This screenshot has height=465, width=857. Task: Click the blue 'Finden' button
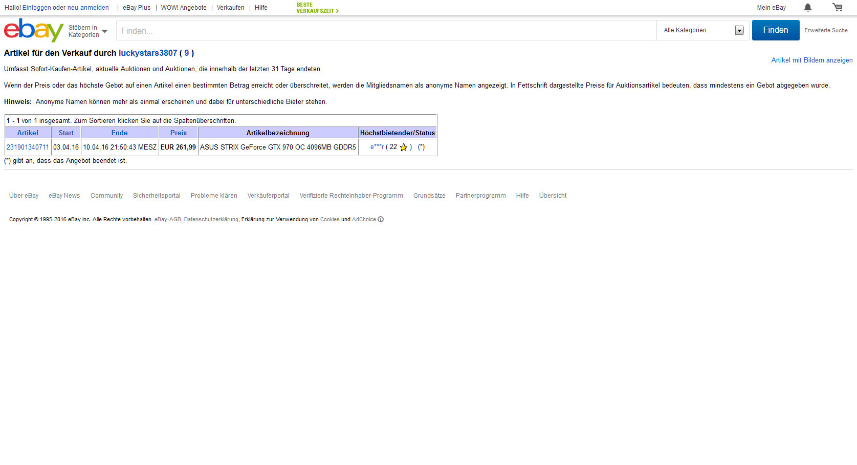click(775, 30)
